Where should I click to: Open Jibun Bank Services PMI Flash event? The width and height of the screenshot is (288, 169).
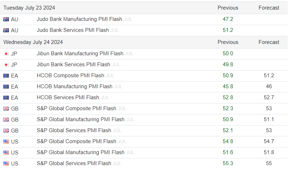click(x=73, y=65)
